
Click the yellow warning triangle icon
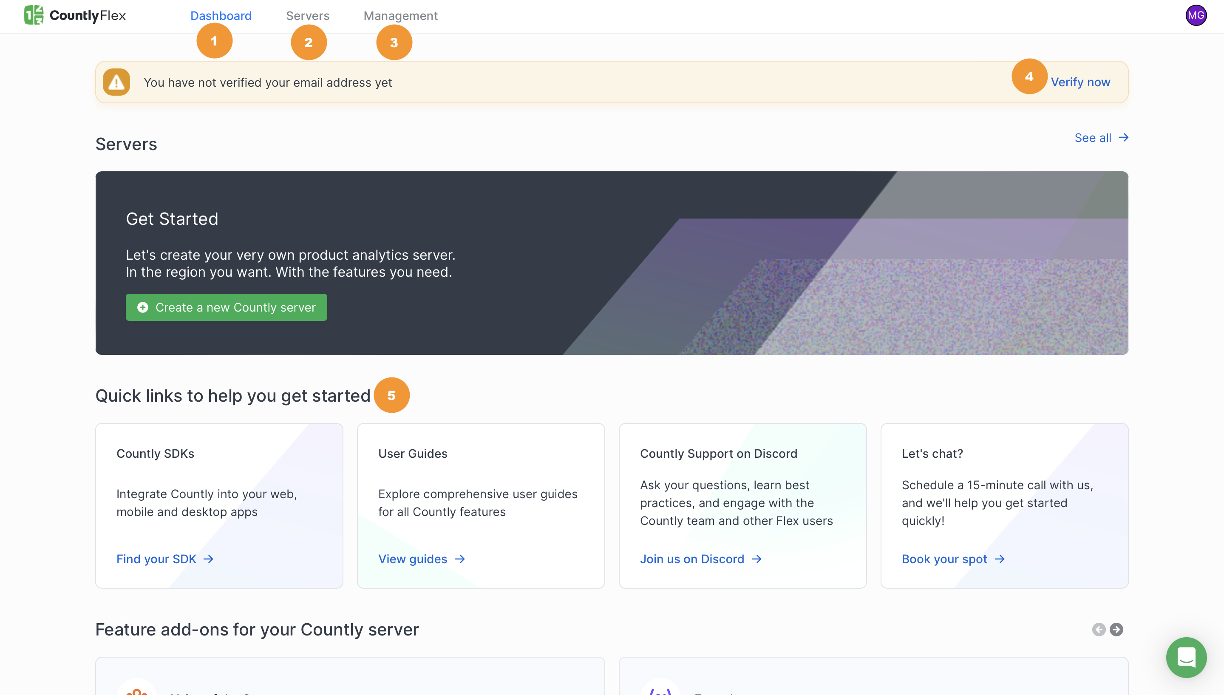click(x=116, y=82)
